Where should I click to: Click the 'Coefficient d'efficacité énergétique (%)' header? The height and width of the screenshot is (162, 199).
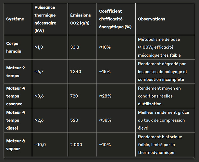115,19
